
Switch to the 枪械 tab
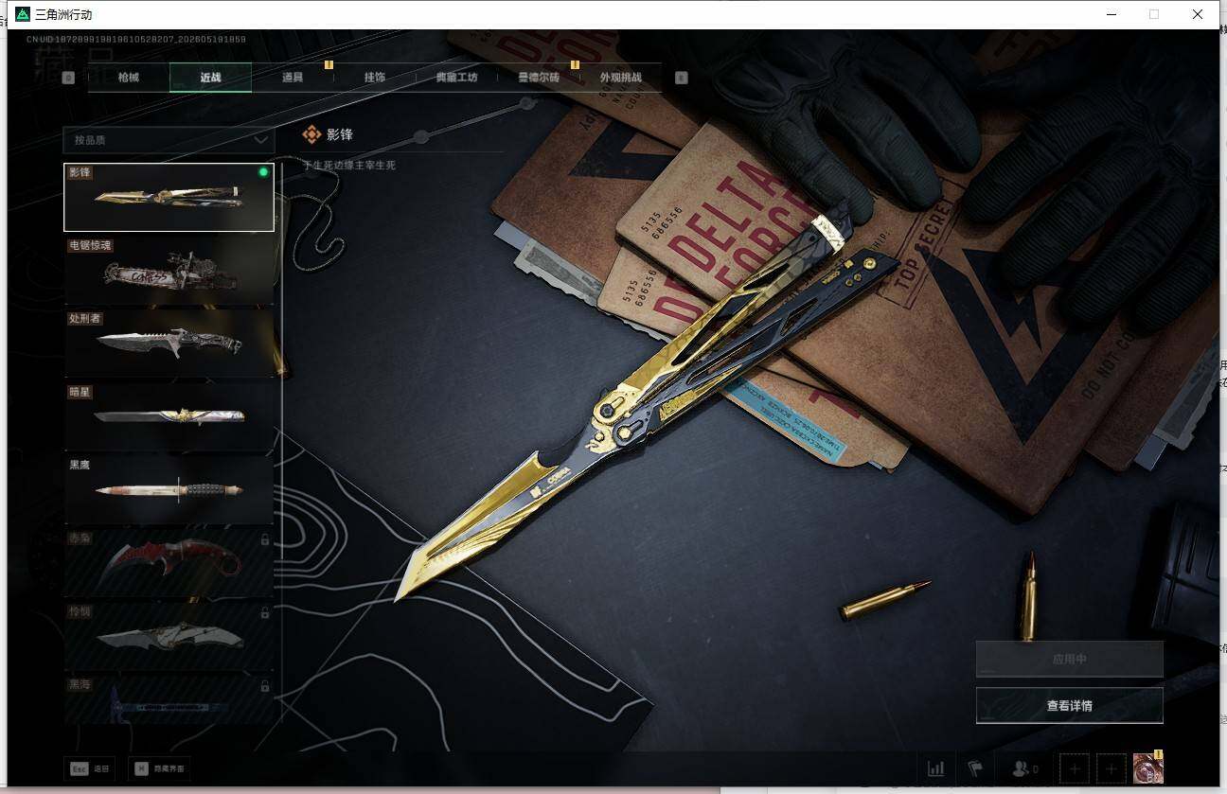click(x=129, y=78)
